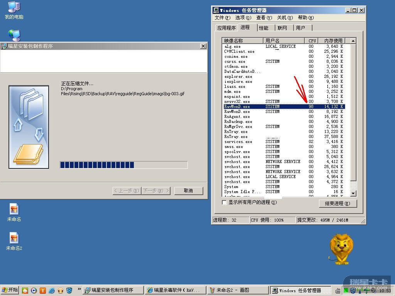Open the 帮助(H) menu in Task Manager
Image resolution: width=395 pixels, height=296 pixels.
[x=306, y=18]
